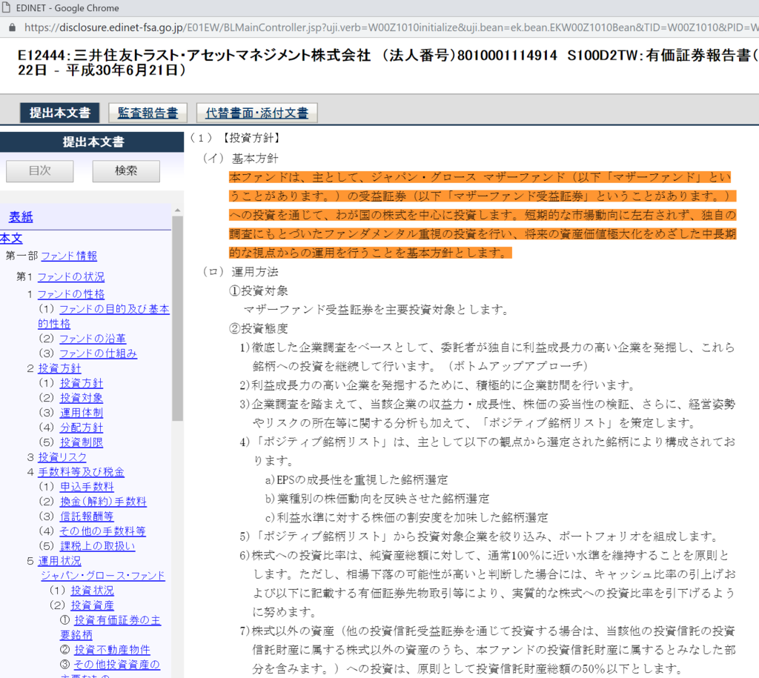Image resolution: width=759 pixels, height=678 pixels.
Task: Open the 信託報酬等 link
Action: pyautogui.click(x=87, y=516)
